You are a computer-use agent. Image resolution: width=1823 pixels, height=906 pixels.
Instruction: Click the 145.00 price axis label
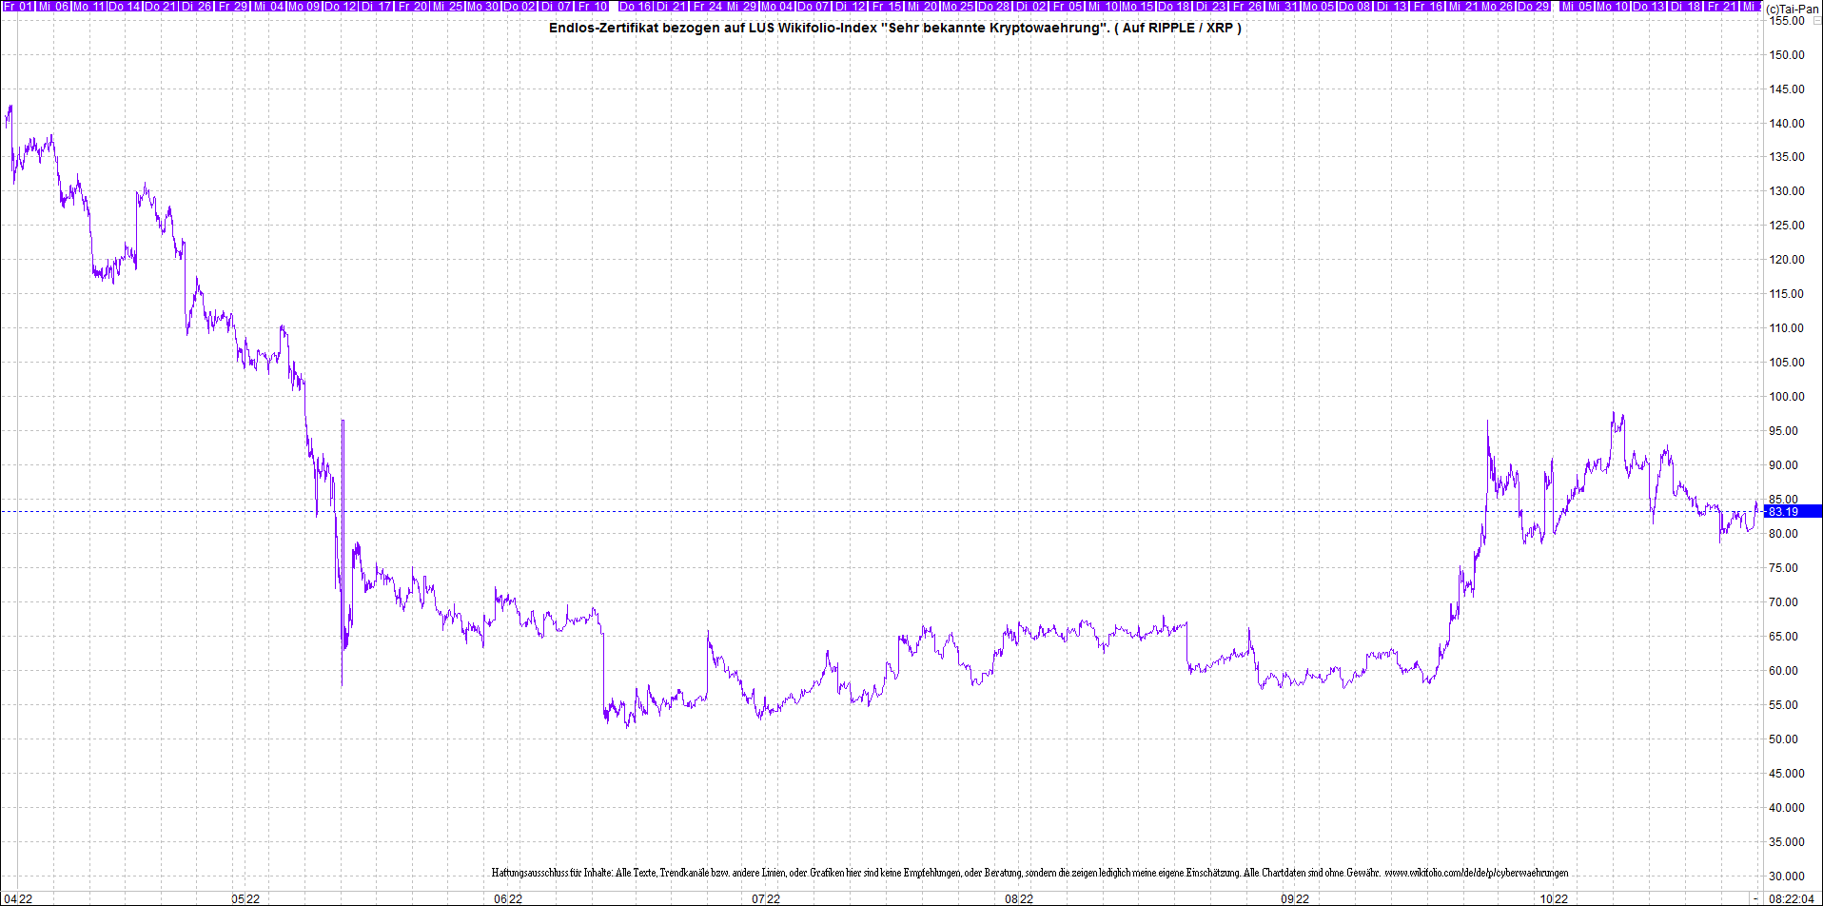point(1786,89)
